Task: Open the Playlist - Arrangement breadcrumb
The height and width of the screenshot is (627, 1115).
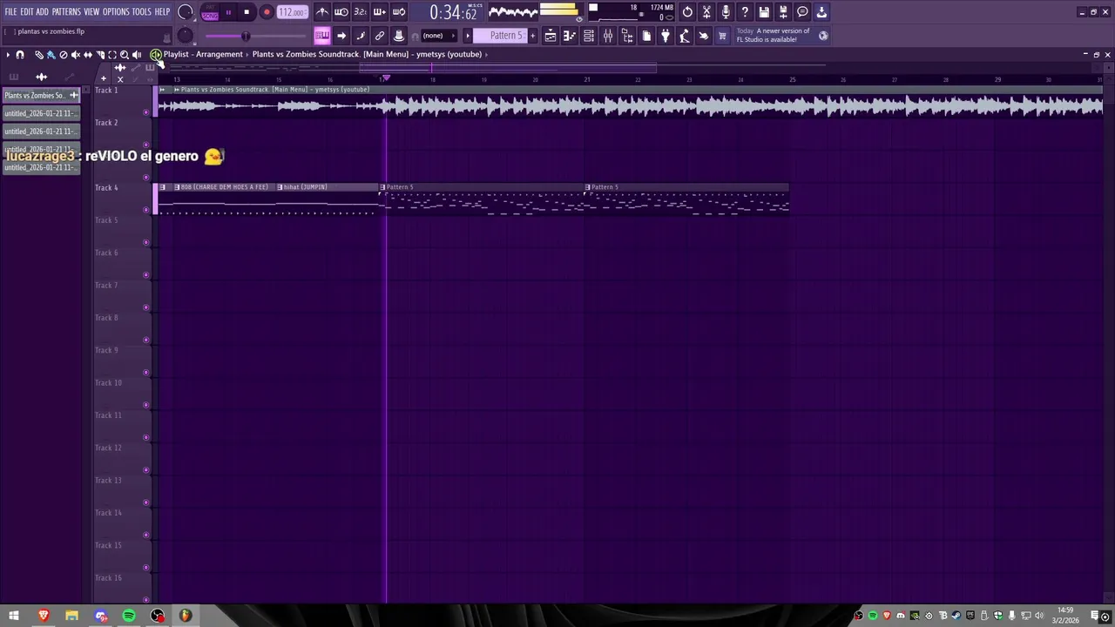Action: click(203, 54)
